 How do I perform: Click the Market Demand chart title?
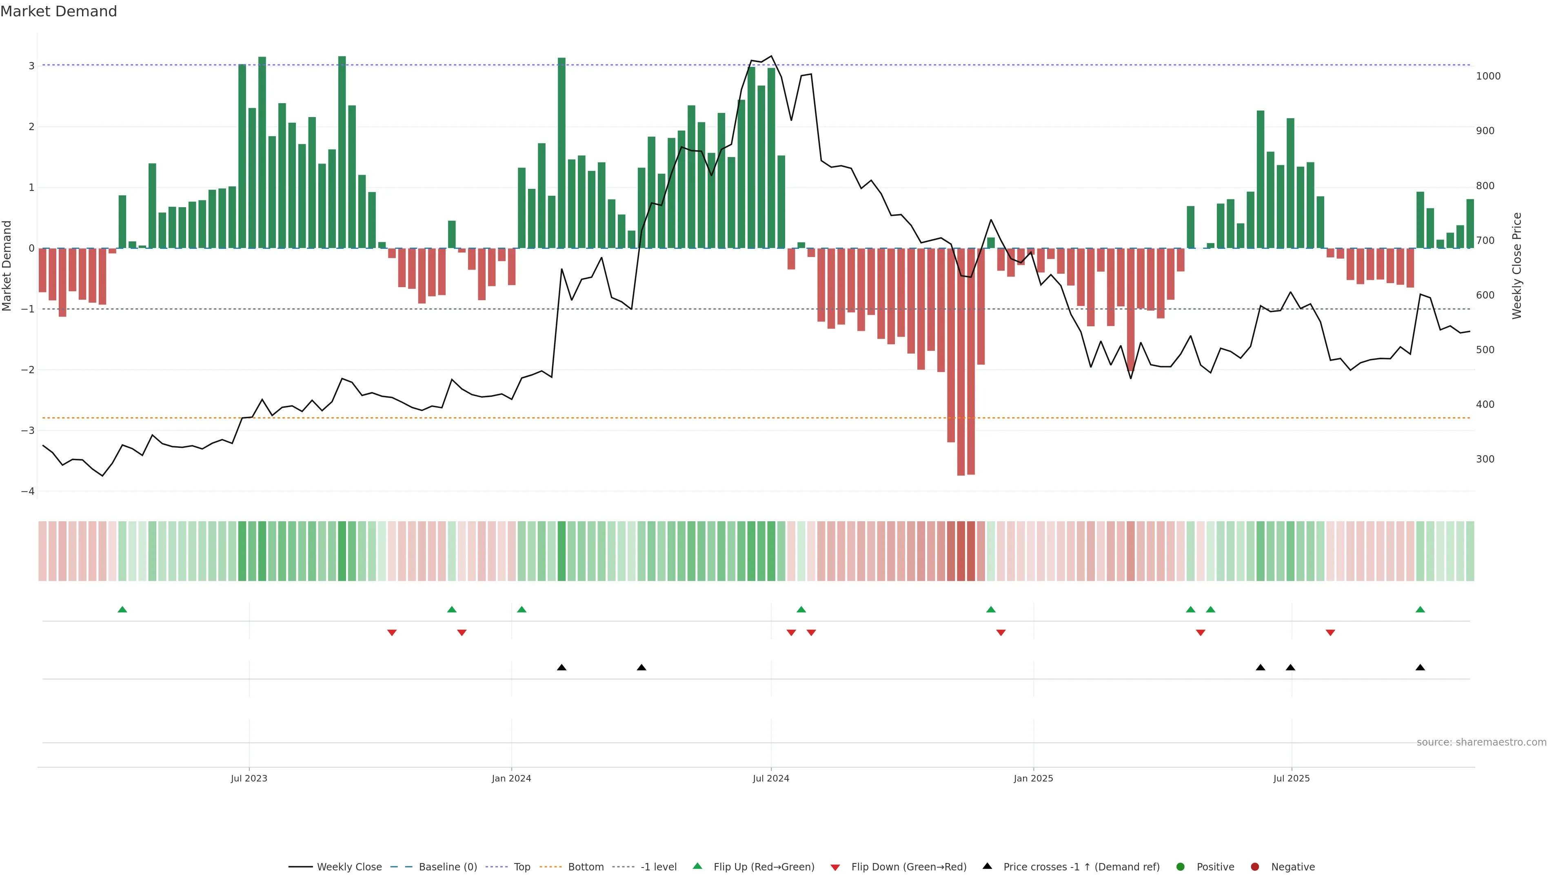(x=58, y=11)
